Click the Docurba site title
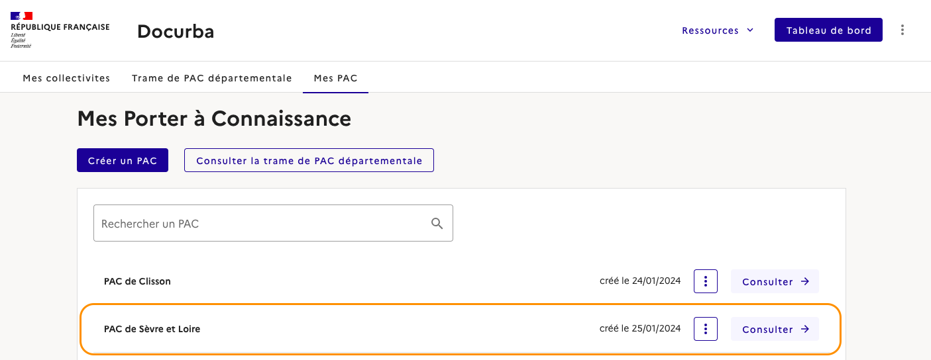Image resolution: width=931 pixels, height=360 pixels. (x=176, y=31)
